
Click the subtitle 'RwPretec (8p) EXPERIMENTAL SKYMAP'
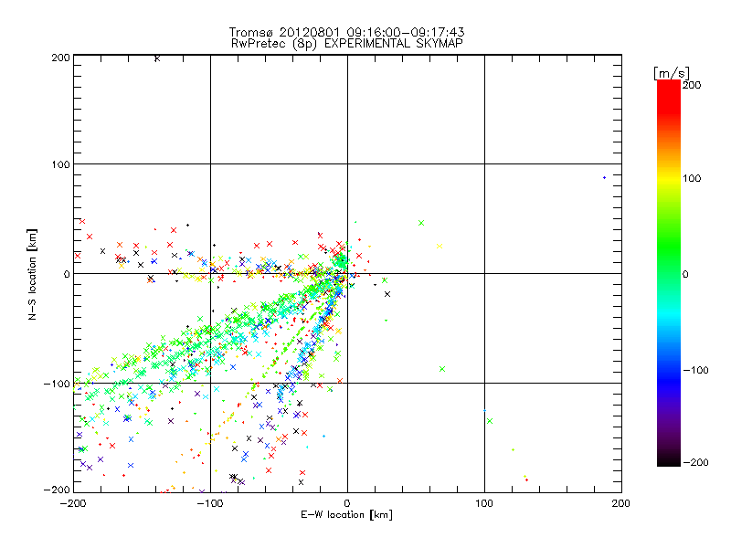(347, 44)
